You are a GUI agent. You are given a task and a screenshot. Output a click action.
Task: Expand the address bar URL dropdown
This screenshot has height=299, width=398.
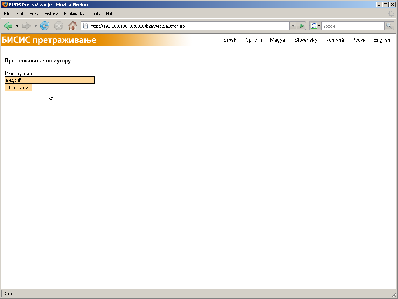(x=293, y=26)
